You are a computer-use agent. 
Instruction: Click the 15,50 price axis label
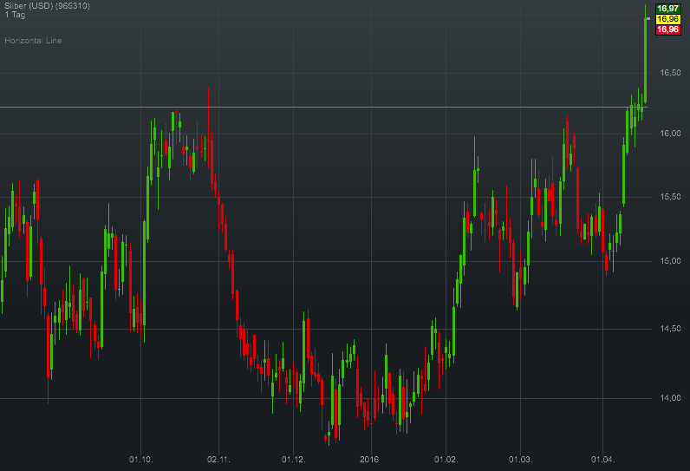tap(670, 197)
